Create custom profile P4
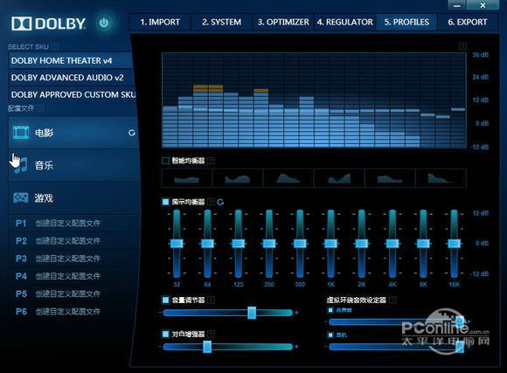This screenshot has height=373, width=507. click(74, 276)
